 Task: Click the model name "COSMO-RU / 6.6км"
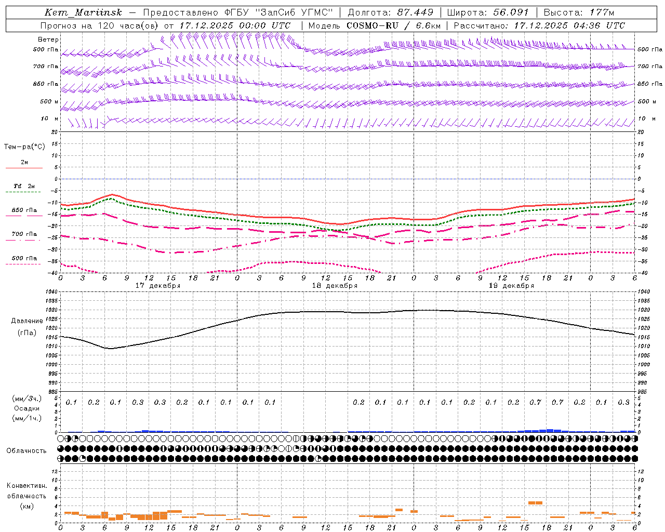(393, 25)
